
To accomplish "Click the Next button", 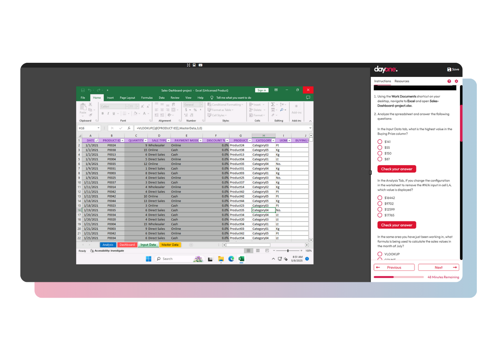I will coord(438,267).
